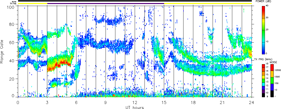Click tick label "9" on the UT hours axis

(x=106, y=103)
